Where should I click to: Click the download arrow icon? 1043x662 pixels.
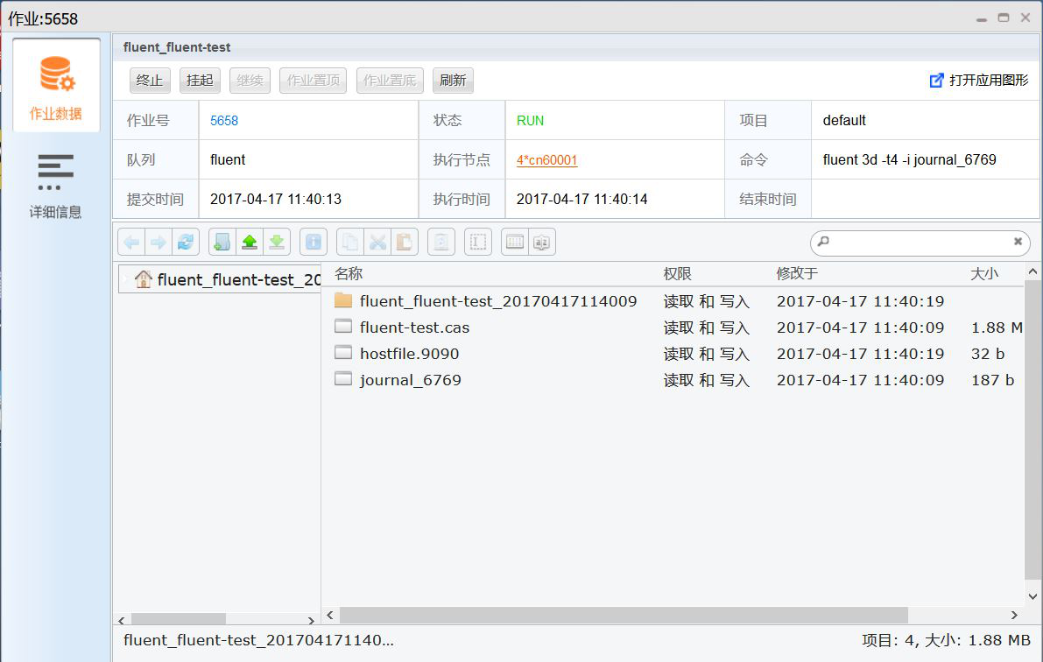277,243
